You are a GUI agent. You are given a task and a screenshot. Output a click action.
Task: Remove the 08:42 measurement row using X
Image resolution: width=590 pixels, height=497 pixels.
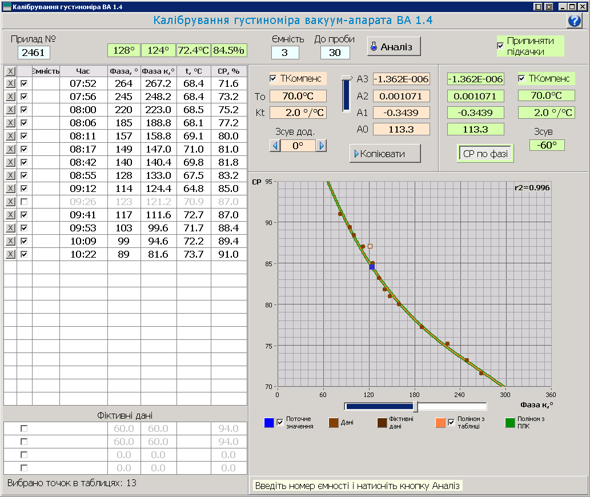pyautogui.click(x=10, y=162)
